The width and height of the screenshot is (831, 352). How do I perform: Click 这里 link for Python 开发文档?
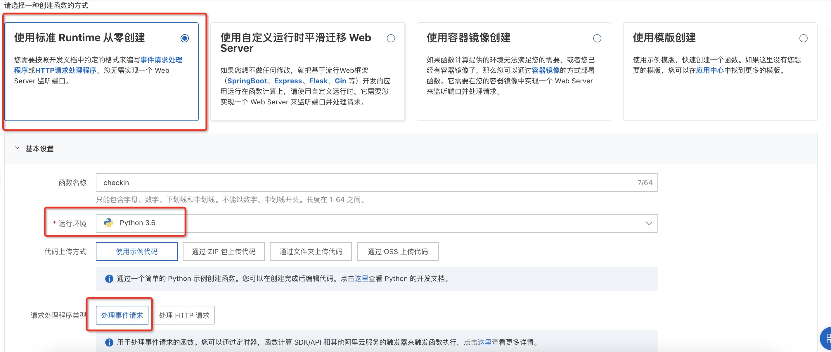[x=361, y=278]
